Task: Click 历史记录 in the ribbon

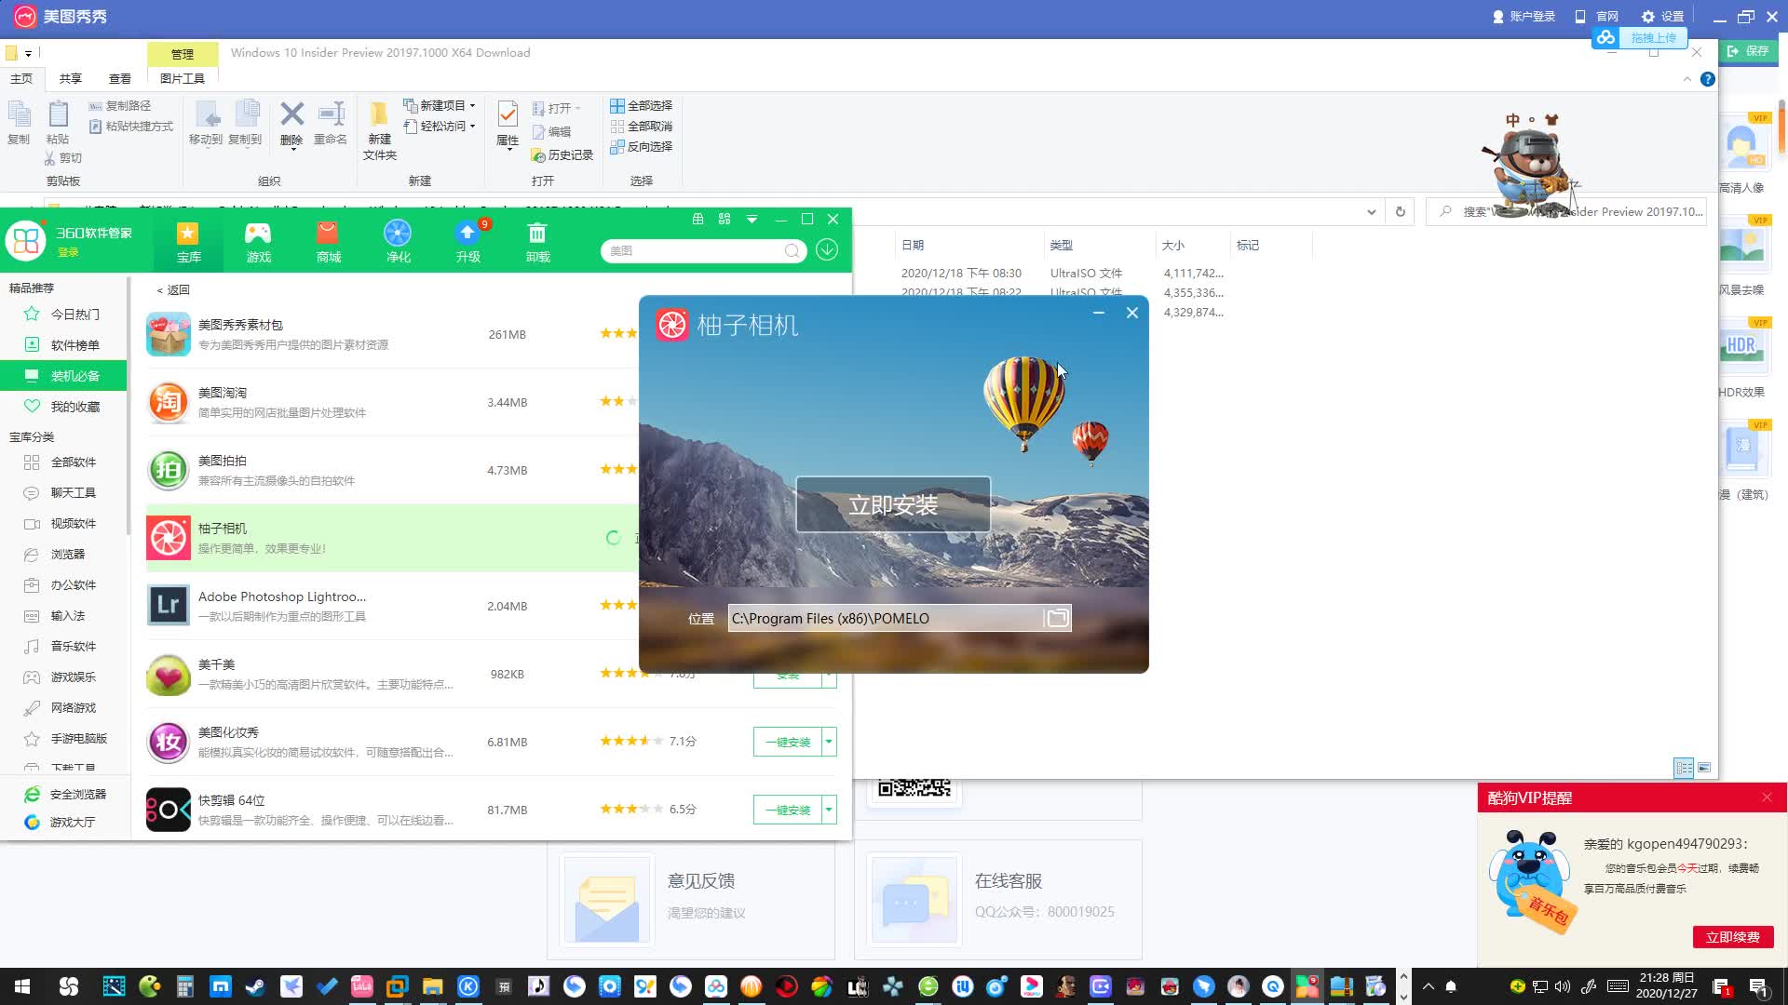Action: point(562,154)
